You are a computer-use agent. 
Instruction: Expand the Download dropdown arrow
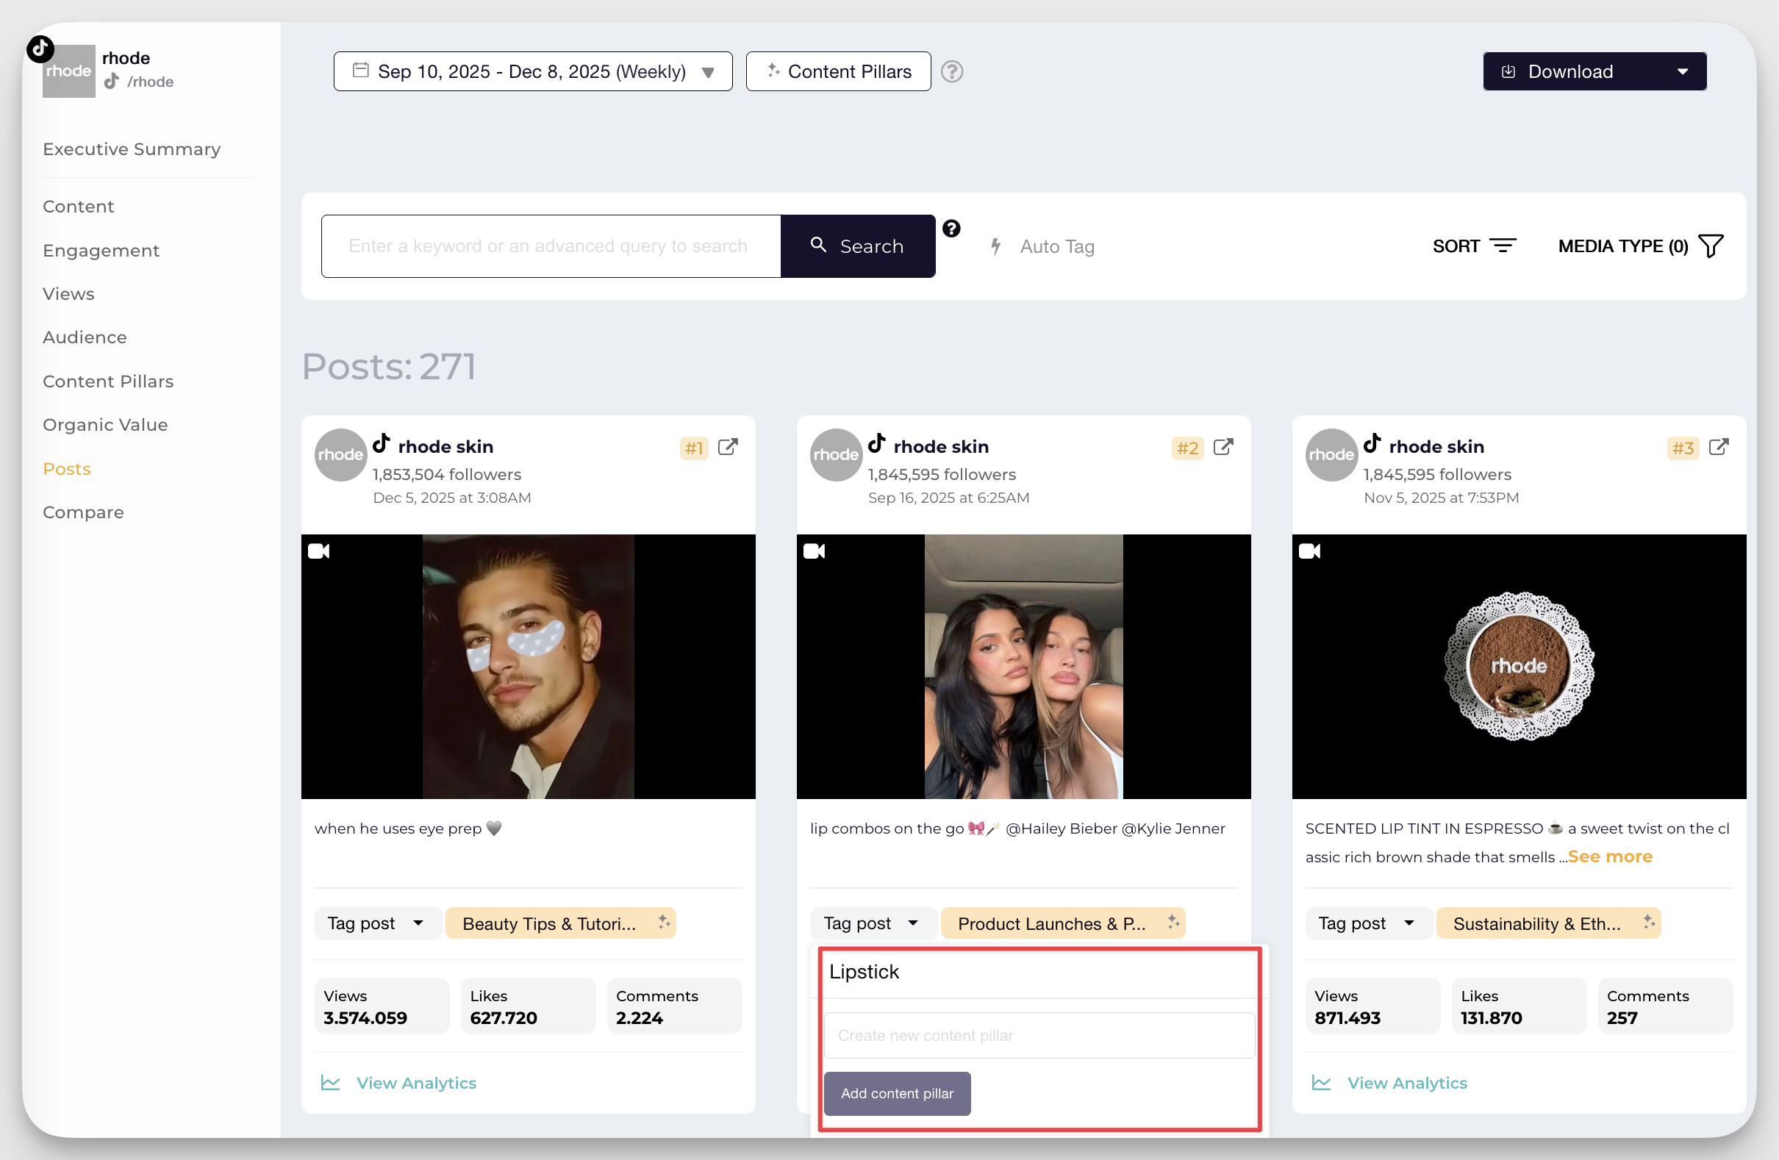(1682, 72)
